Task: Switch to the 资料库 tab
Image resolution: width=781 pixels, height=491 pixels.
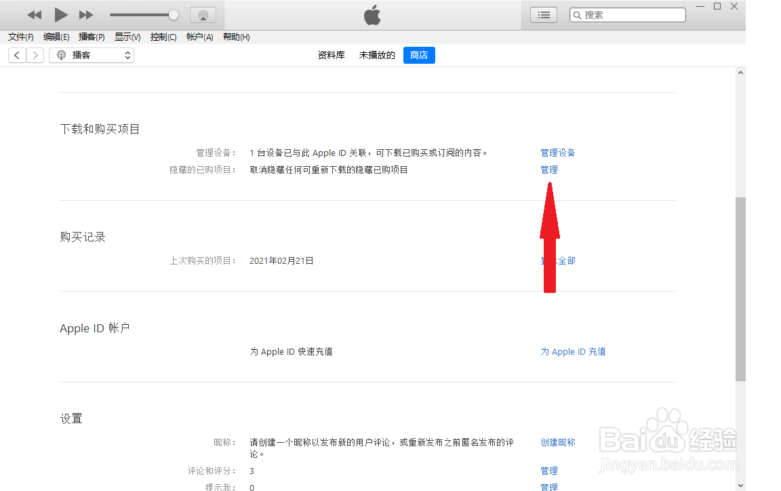Action: [332, 56]
